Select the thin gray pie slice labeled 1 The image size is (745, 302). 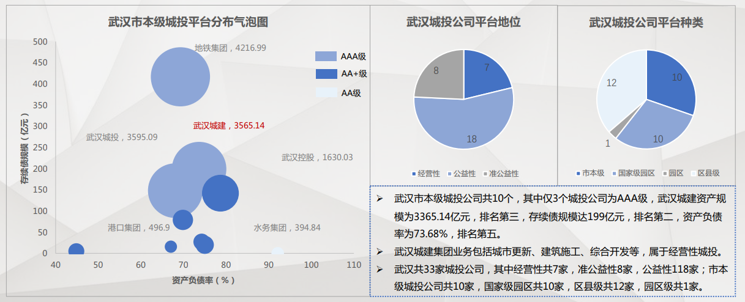[616, 131]
